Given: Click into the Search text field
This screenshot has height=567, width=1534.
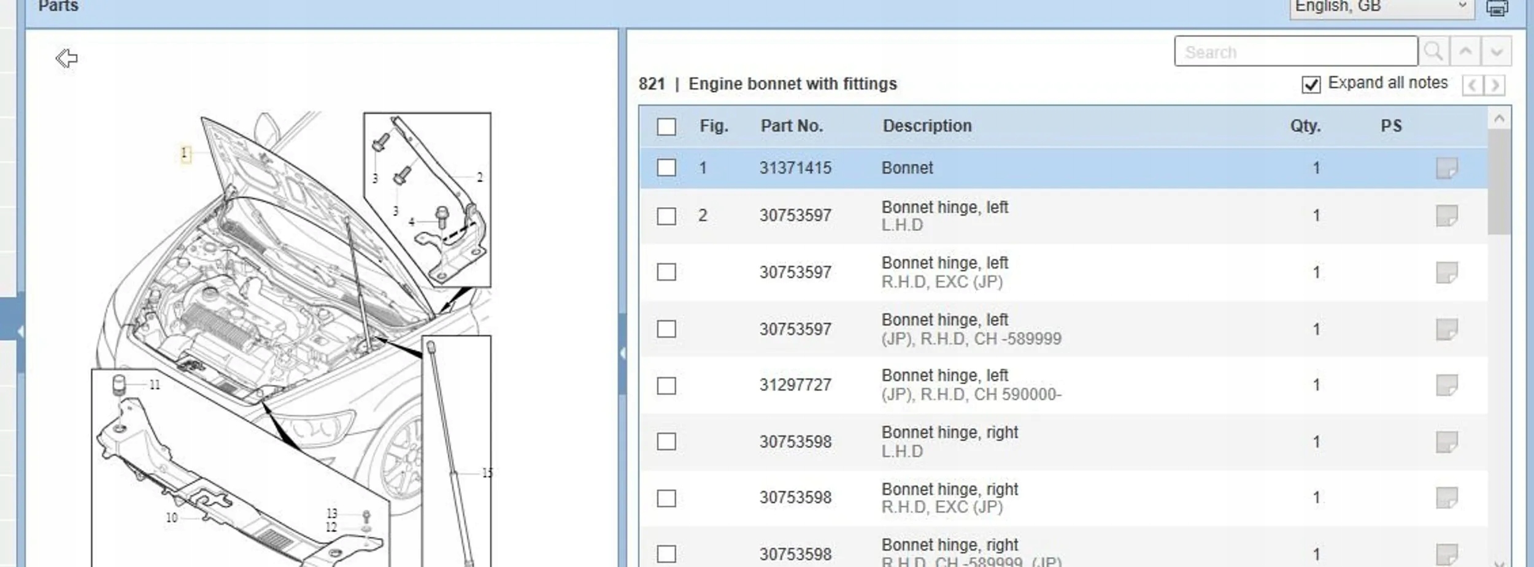Looking at the screenshot, I should pos(1295,51).
